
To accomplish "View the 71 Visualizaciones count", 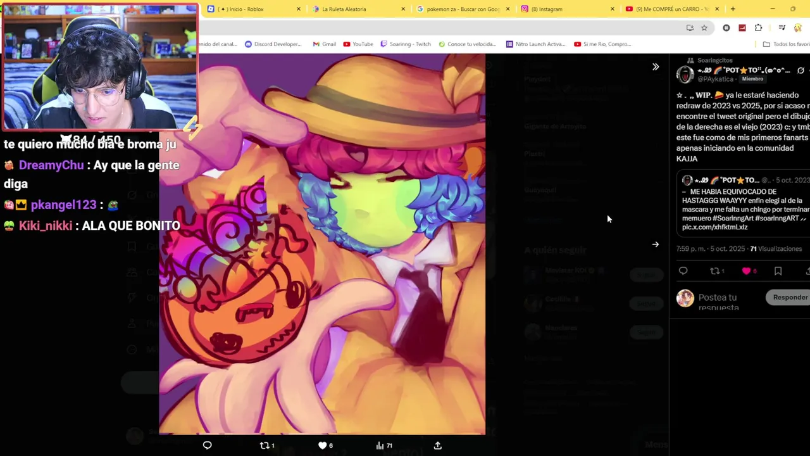I will point(776,249).
